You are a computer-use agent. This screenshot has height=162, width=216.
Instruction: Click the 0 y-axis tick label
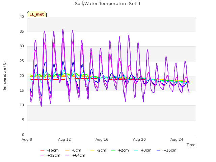(23, 135)
